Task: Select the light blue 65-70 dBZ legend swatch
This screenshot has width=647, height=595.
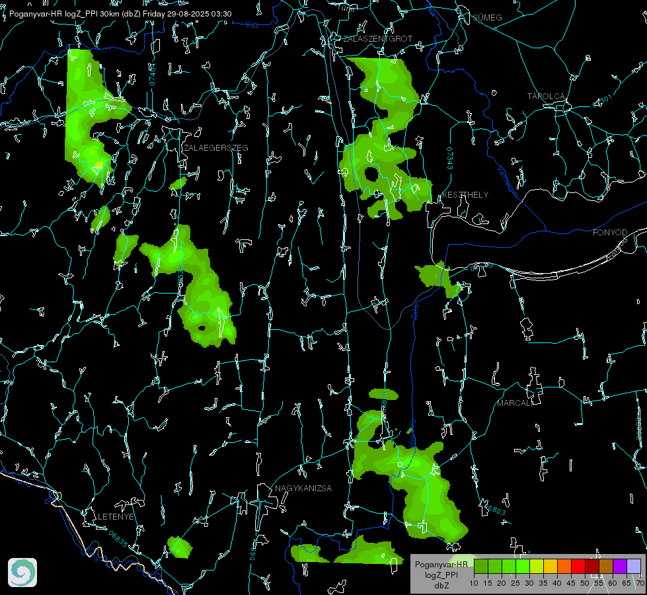Action: [x=633, y=566]
